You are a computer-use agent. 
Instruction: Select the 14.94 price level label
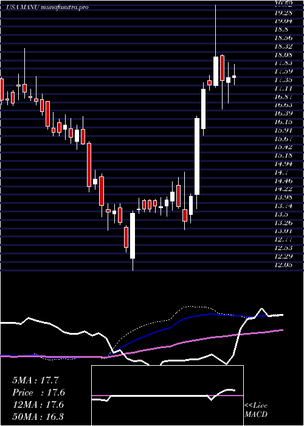coord(284,164)
